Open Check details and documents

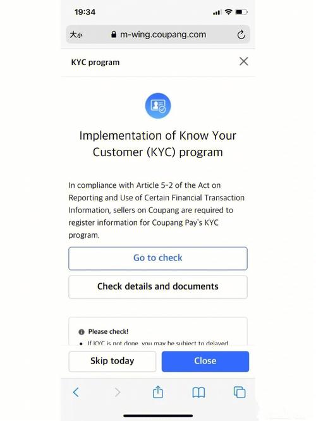pyautogui.click(x=158, y=287)
